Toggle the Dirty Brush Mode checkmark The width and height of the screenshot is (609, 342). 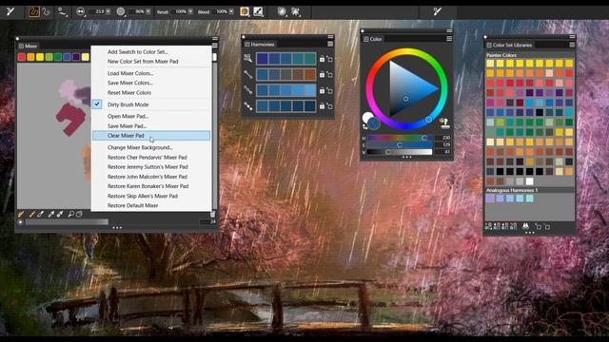tap(97, 104)
